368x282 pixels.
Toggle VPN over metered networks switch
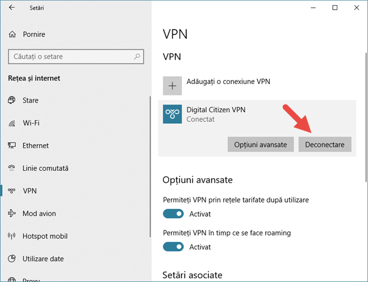(173, 214)
